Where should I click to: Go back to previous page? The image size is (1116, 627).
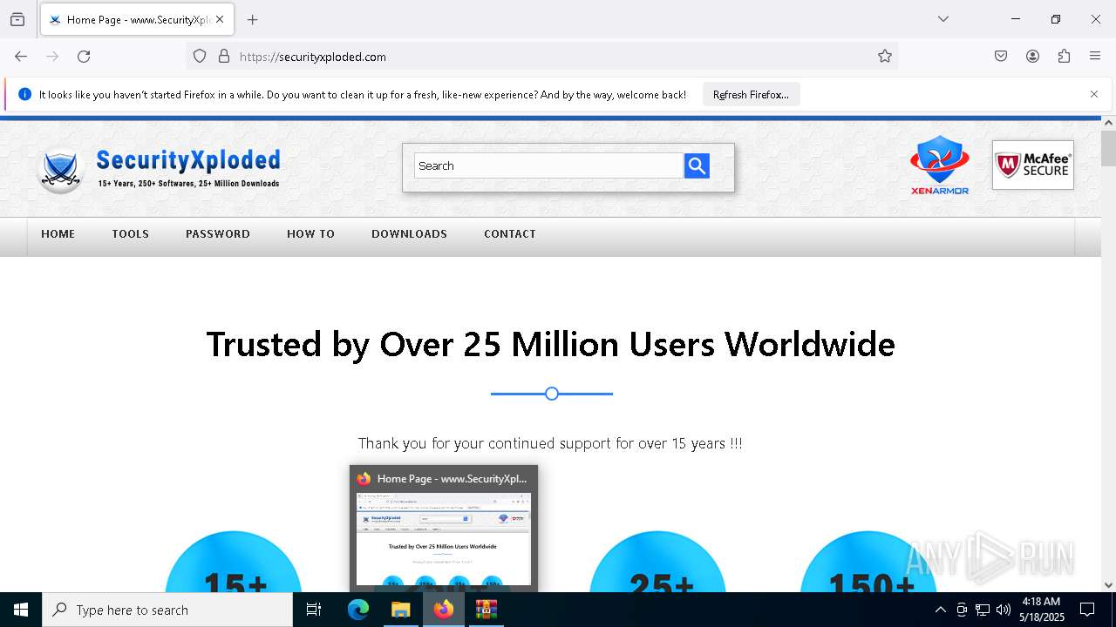coord(21,56)
